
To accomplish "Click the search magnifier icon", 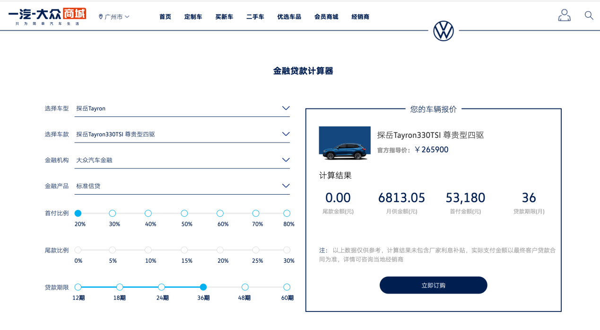I will pos(589,15).
